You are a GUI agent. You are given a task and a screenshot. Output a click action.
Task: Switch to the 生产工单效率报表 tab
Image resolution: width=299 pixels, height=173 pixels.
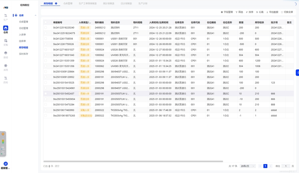[x=88, y=3]
